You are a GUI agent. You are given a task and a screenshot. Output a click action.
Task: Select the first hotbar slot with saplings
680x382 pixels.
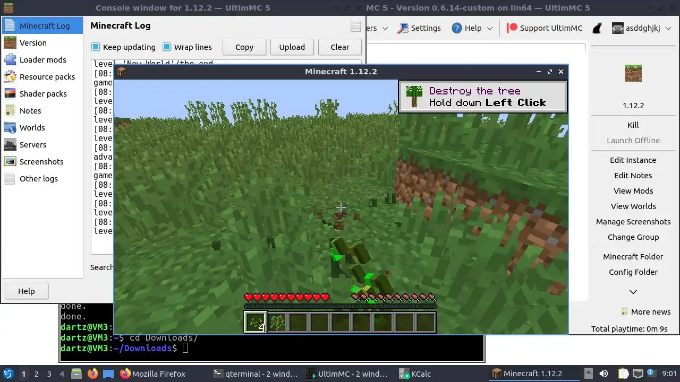256,322
